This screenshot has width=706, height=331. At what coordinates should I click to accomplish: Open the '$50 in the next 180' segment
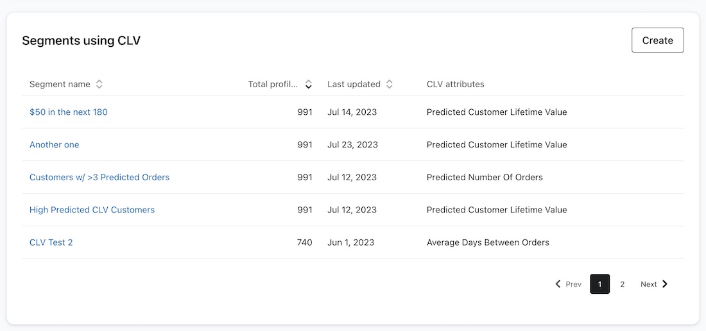click(69, 112)
